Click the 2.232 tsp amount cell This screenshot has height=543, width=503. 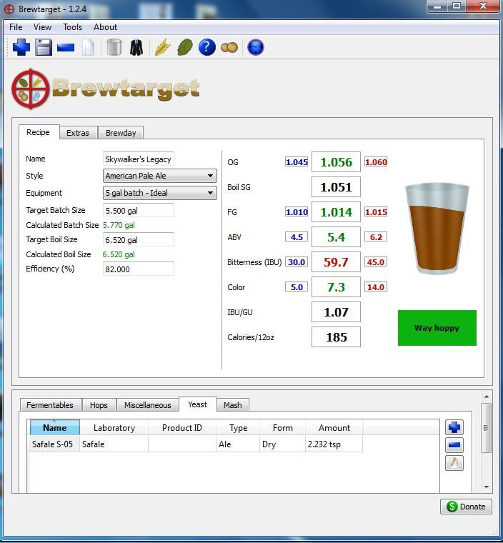334,444
